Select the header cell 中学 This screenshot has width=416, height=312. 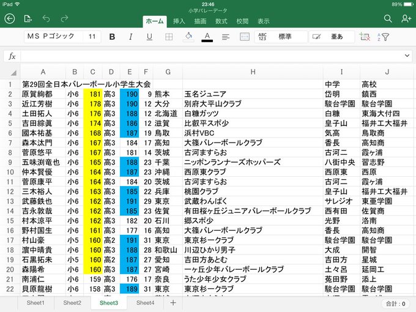coord(342,84)
